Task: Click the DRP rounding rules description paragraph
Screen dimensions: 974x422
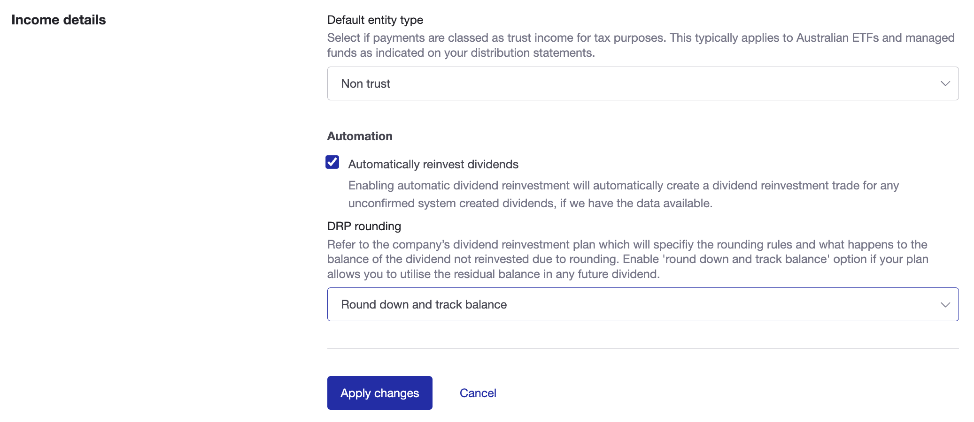Action: [x=627, y=259]
